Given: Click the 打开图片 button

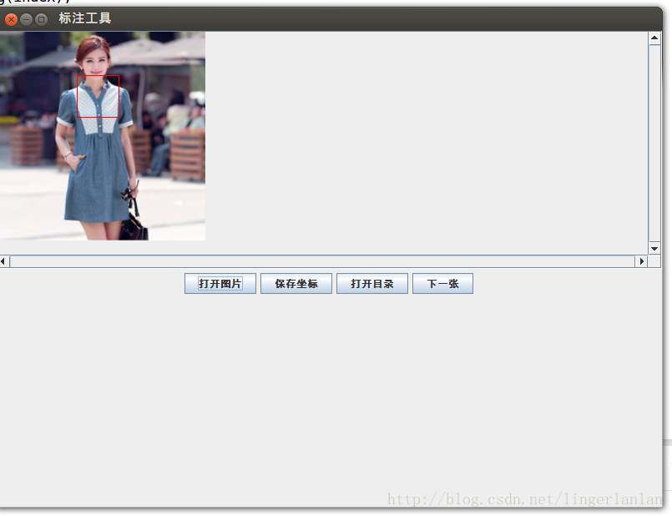Looking at the screenshot, I should point(220,284).
